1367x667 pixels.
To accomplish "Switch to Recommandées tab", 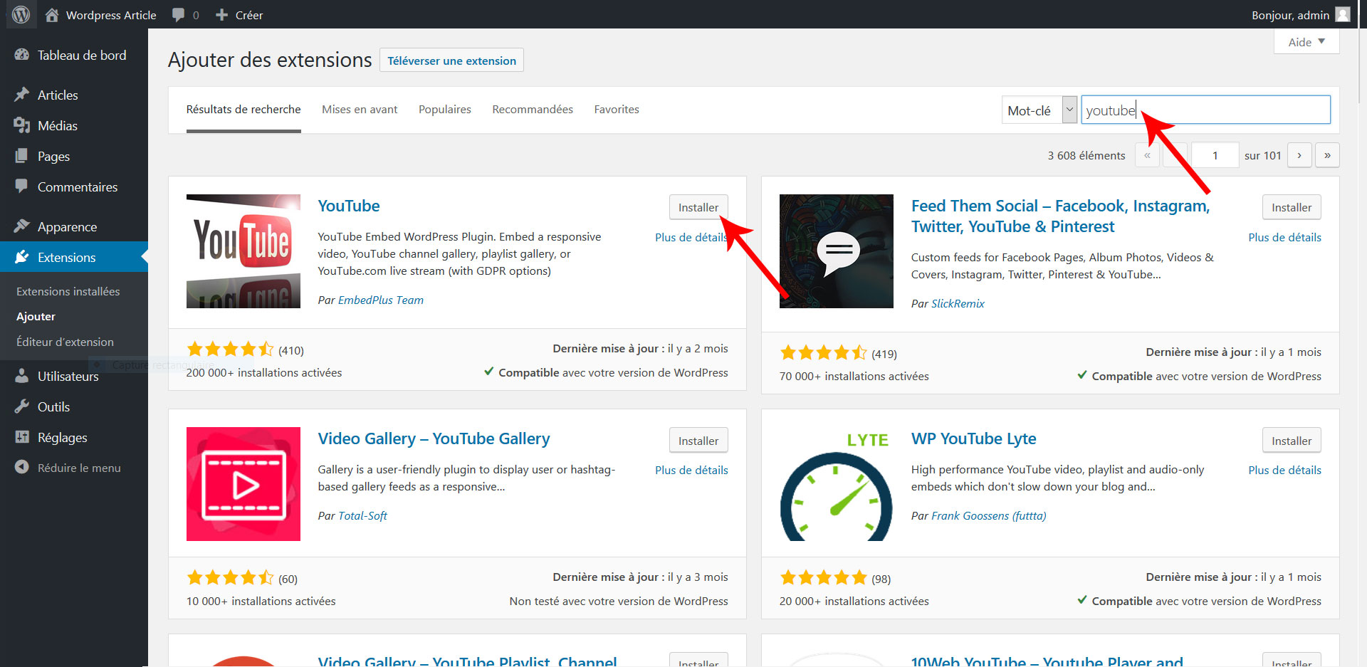I will 533,110.
